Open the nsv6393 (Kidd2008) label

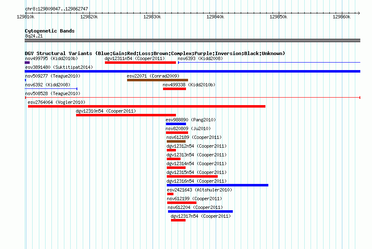pos(200,58)
